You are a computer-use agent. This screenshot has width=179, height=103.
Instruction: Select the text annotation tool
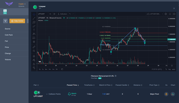pos(34,30)
